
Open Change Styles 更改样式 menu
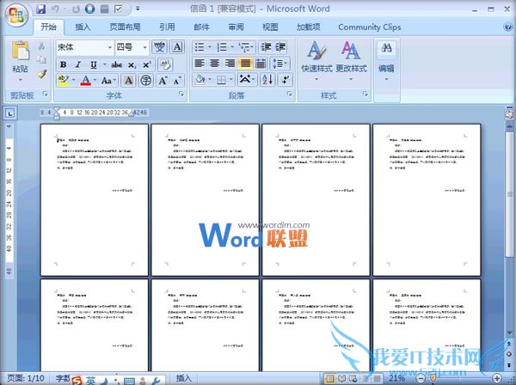(x=351, y=61)
